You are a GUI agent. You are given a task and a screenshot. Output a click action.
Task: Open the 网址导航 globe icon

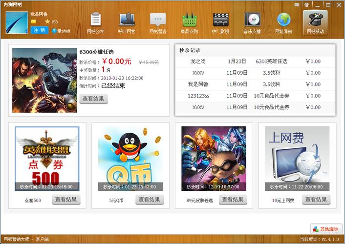(283, 23)
